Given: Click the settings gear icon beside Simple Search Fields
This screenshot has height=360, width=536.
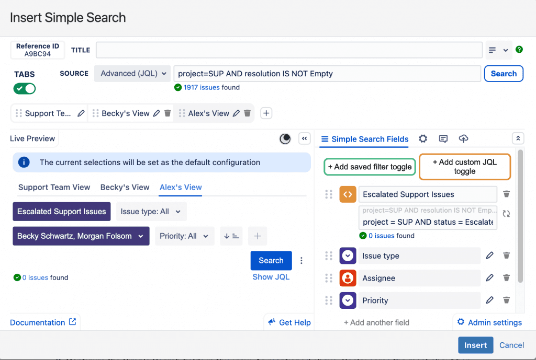Looking at the screenshot, I should 423,138.
